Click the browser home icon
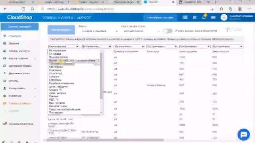This screenshot has width=255, height=143. [x=32, y=9]
